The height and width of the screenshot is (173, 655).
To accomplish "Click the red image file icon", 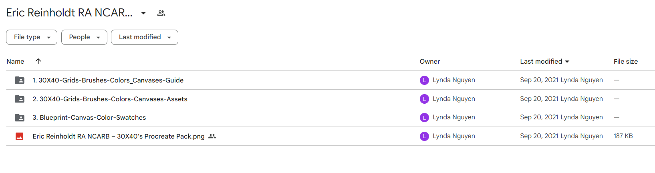I will (19, 137).
